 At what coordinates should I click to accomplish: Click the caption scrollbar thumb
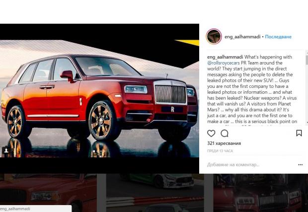coord(307,60)
